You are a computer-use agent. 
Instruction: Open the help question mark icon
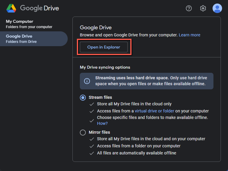coord(189,8)
